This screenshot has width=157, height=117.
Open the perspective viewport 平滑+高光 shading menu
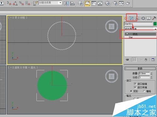(29, 68)
